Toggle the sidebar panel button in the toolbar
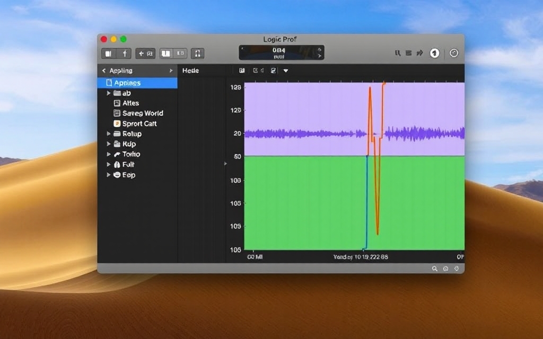 (109, 53)
